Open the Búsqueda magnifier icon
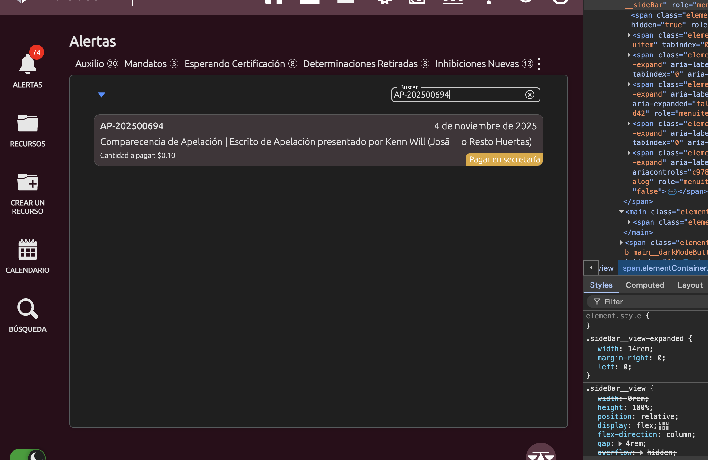 tap(28, 309)
